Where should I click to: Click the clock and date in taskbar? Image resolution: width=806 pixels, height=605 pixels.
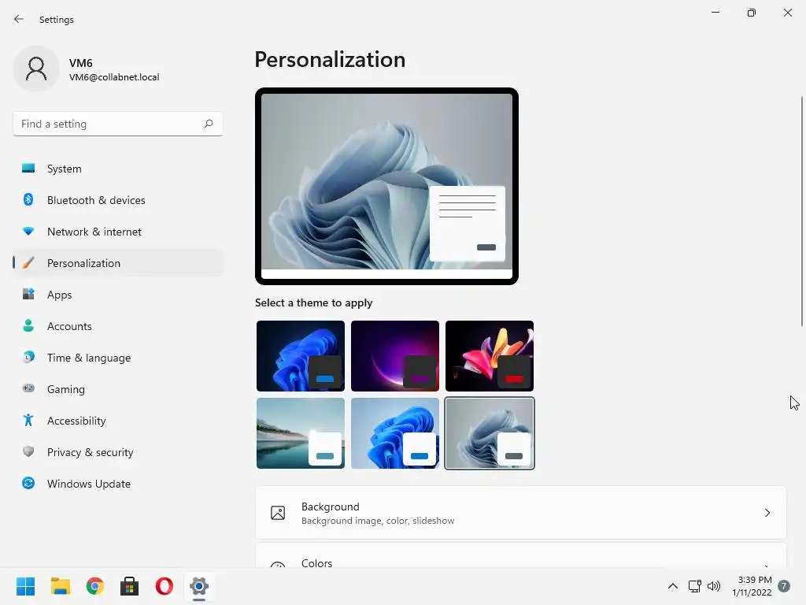click(x=752, y=586)
